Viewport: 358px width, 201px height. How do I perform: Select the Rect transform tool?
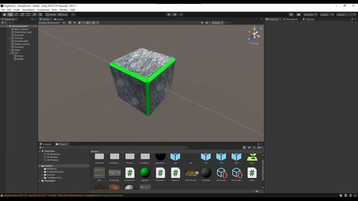tap(29, 15)
